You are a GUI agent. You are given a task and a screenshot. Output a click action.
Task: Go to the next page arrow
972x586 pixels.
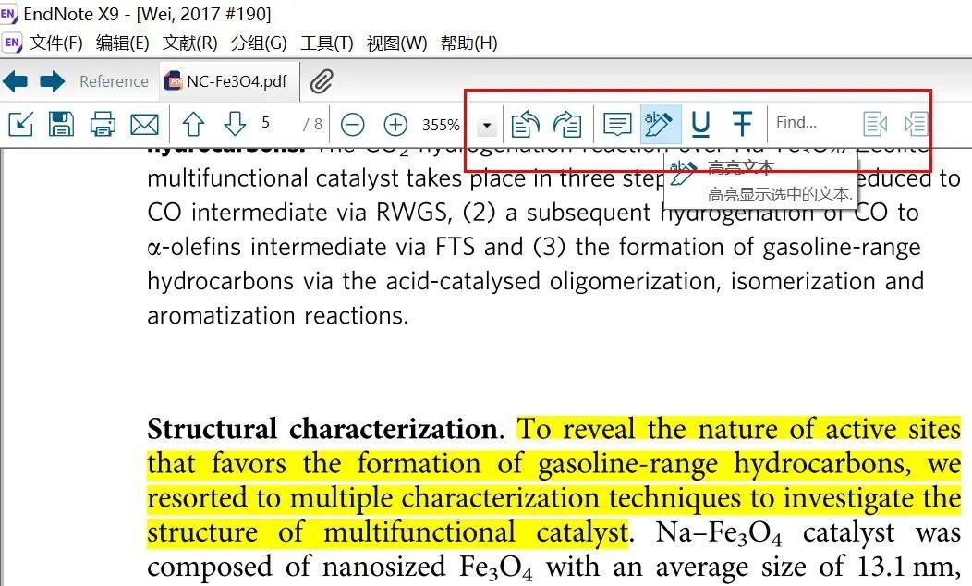coord(235,124)
